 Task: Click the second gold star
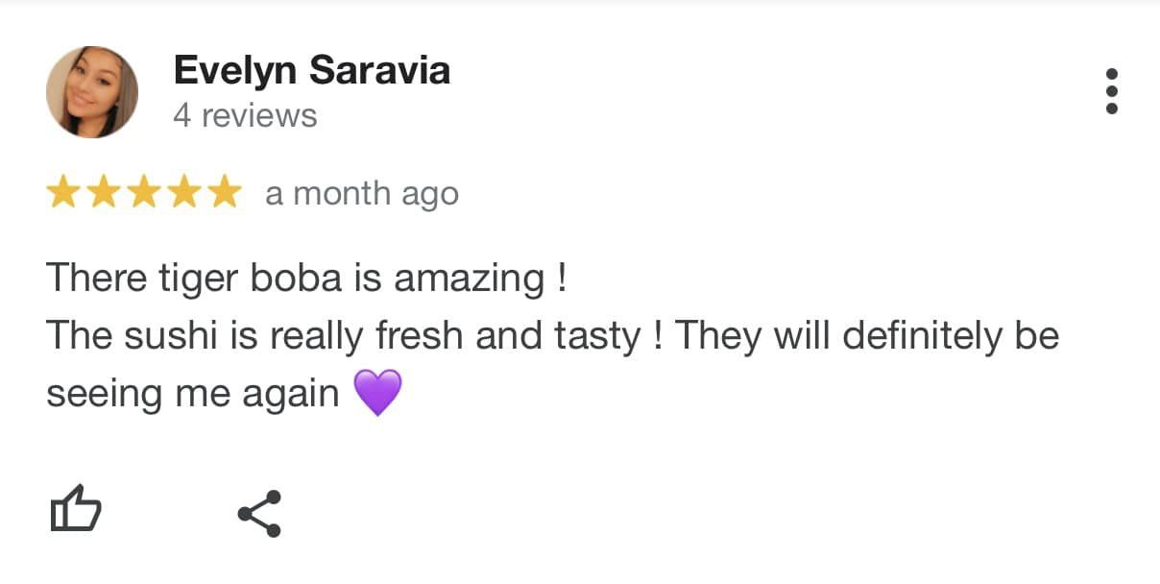point(104,192)
